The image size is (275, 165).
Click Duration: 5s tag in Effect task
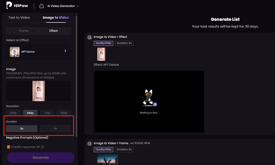124,43
